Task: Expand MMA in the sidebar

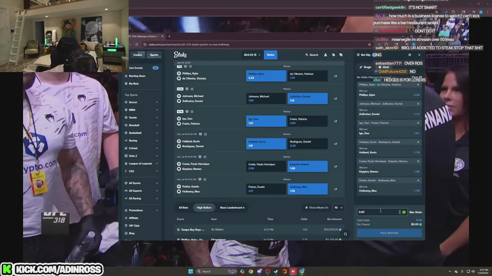Action: tap(157, 110)
